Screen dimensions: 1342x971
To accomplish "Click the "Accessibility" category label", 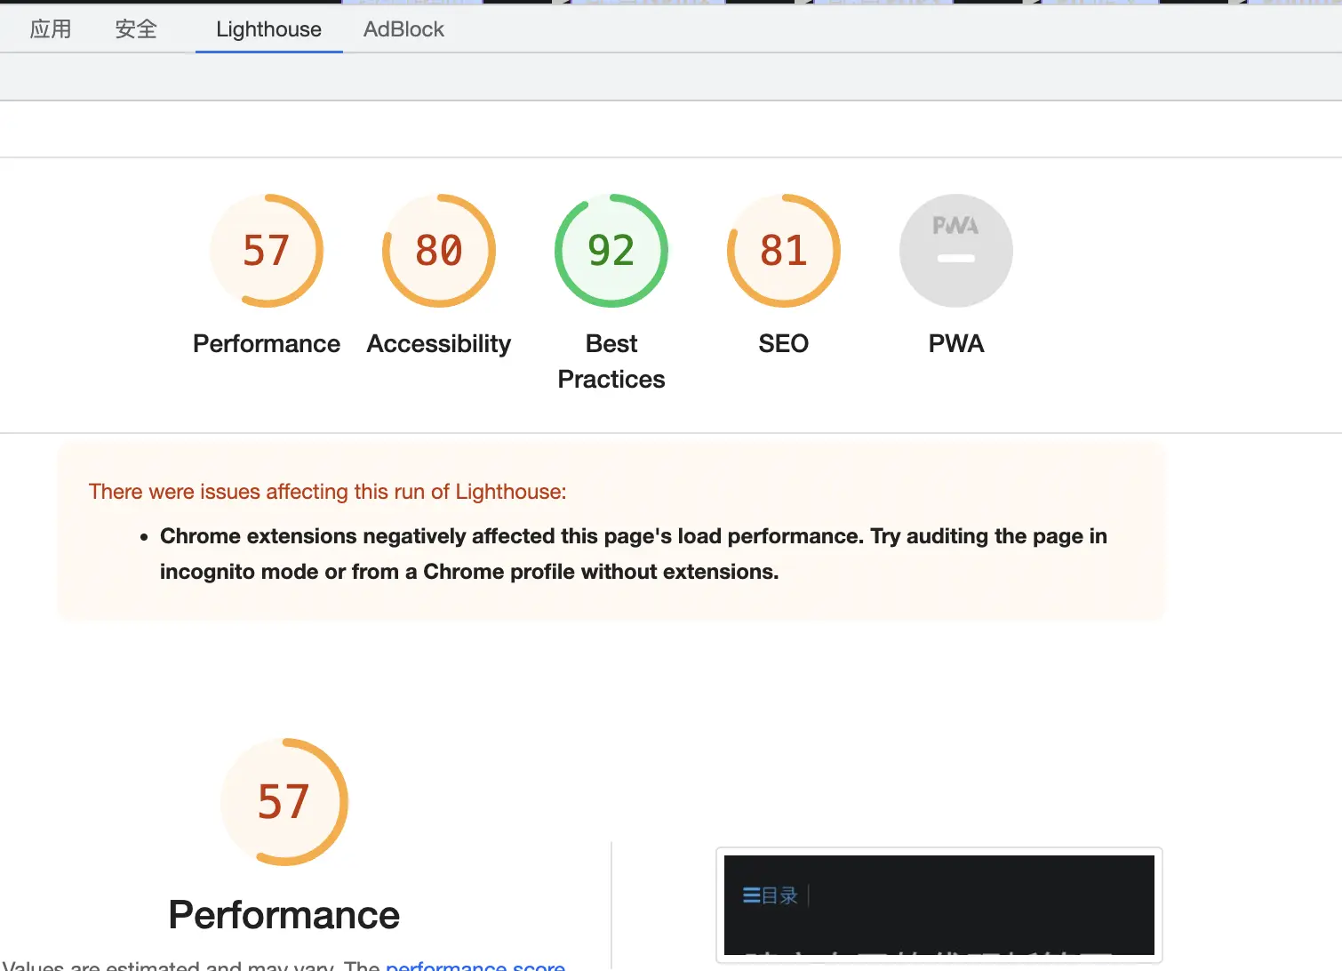I will point(439,344).
